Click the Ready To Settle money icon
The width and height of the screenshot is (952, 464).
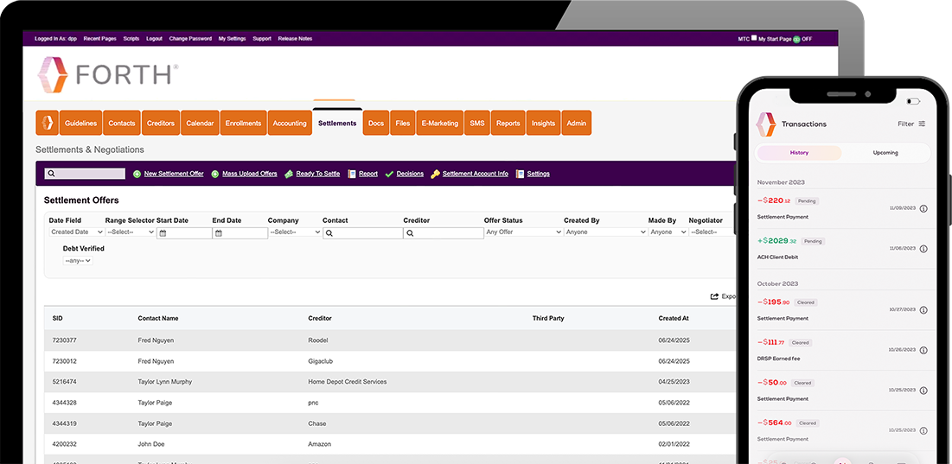(289, 174)
